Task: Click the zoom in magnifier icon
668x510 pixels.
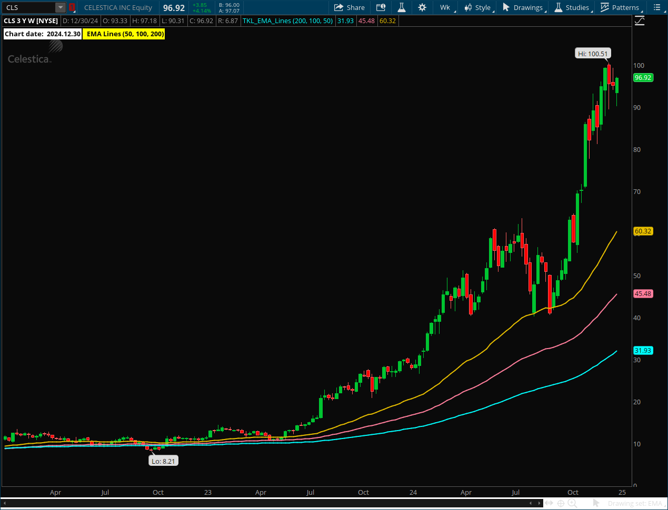Action: 572,503
